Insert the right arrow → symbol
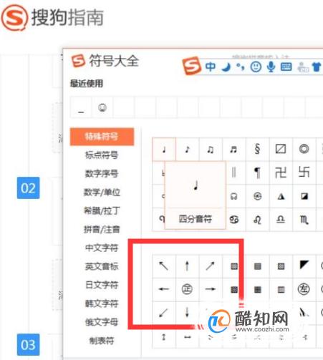The image size is (323, 360). coord(211,289)
